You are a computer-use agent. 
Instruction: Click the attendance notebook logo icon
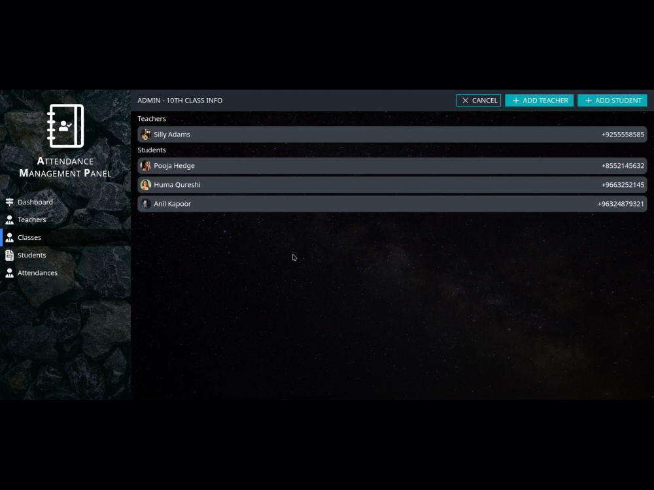click(65, 126)
